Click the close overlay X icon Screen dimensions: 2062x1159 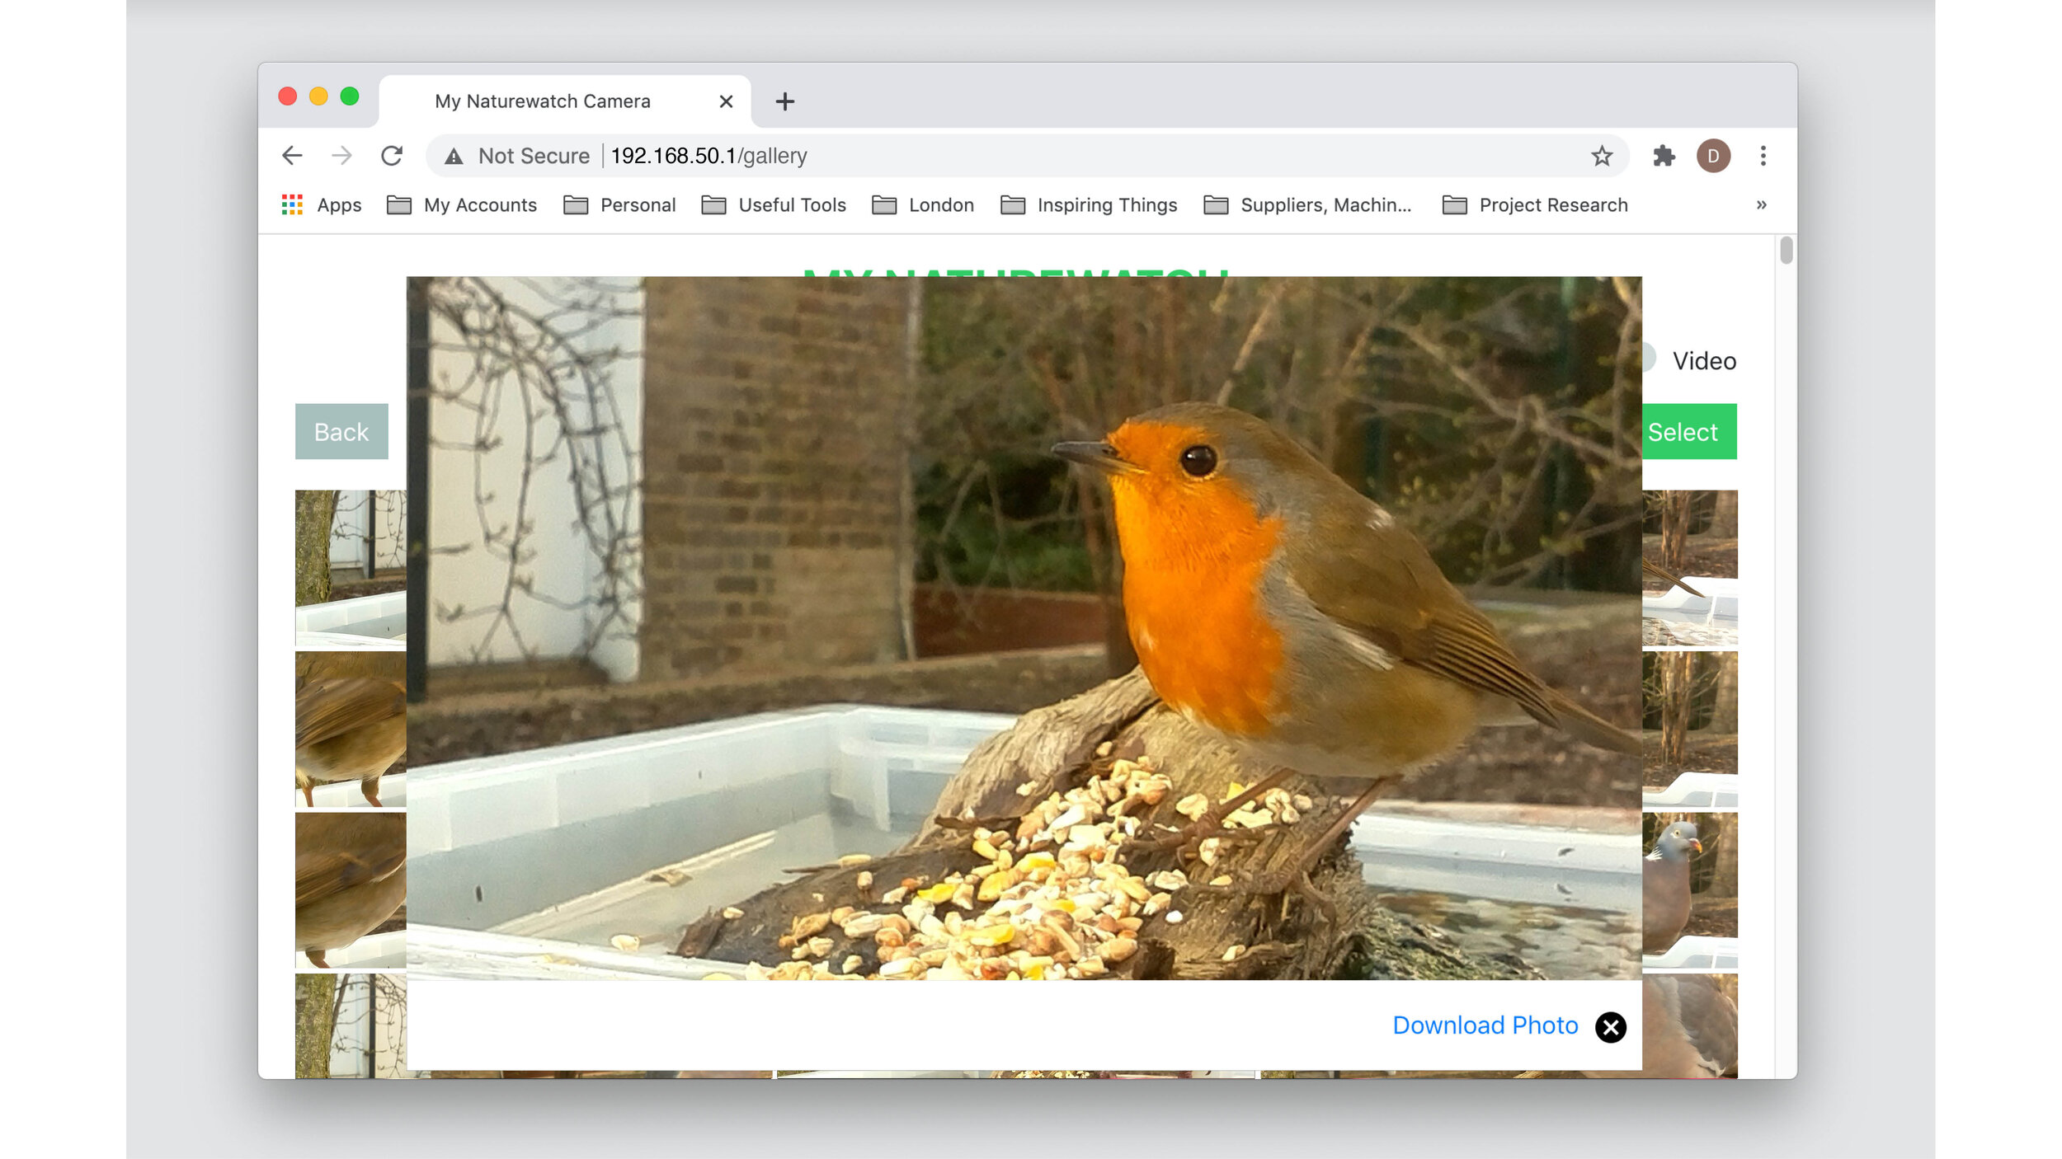[x=1612, y=1027]
